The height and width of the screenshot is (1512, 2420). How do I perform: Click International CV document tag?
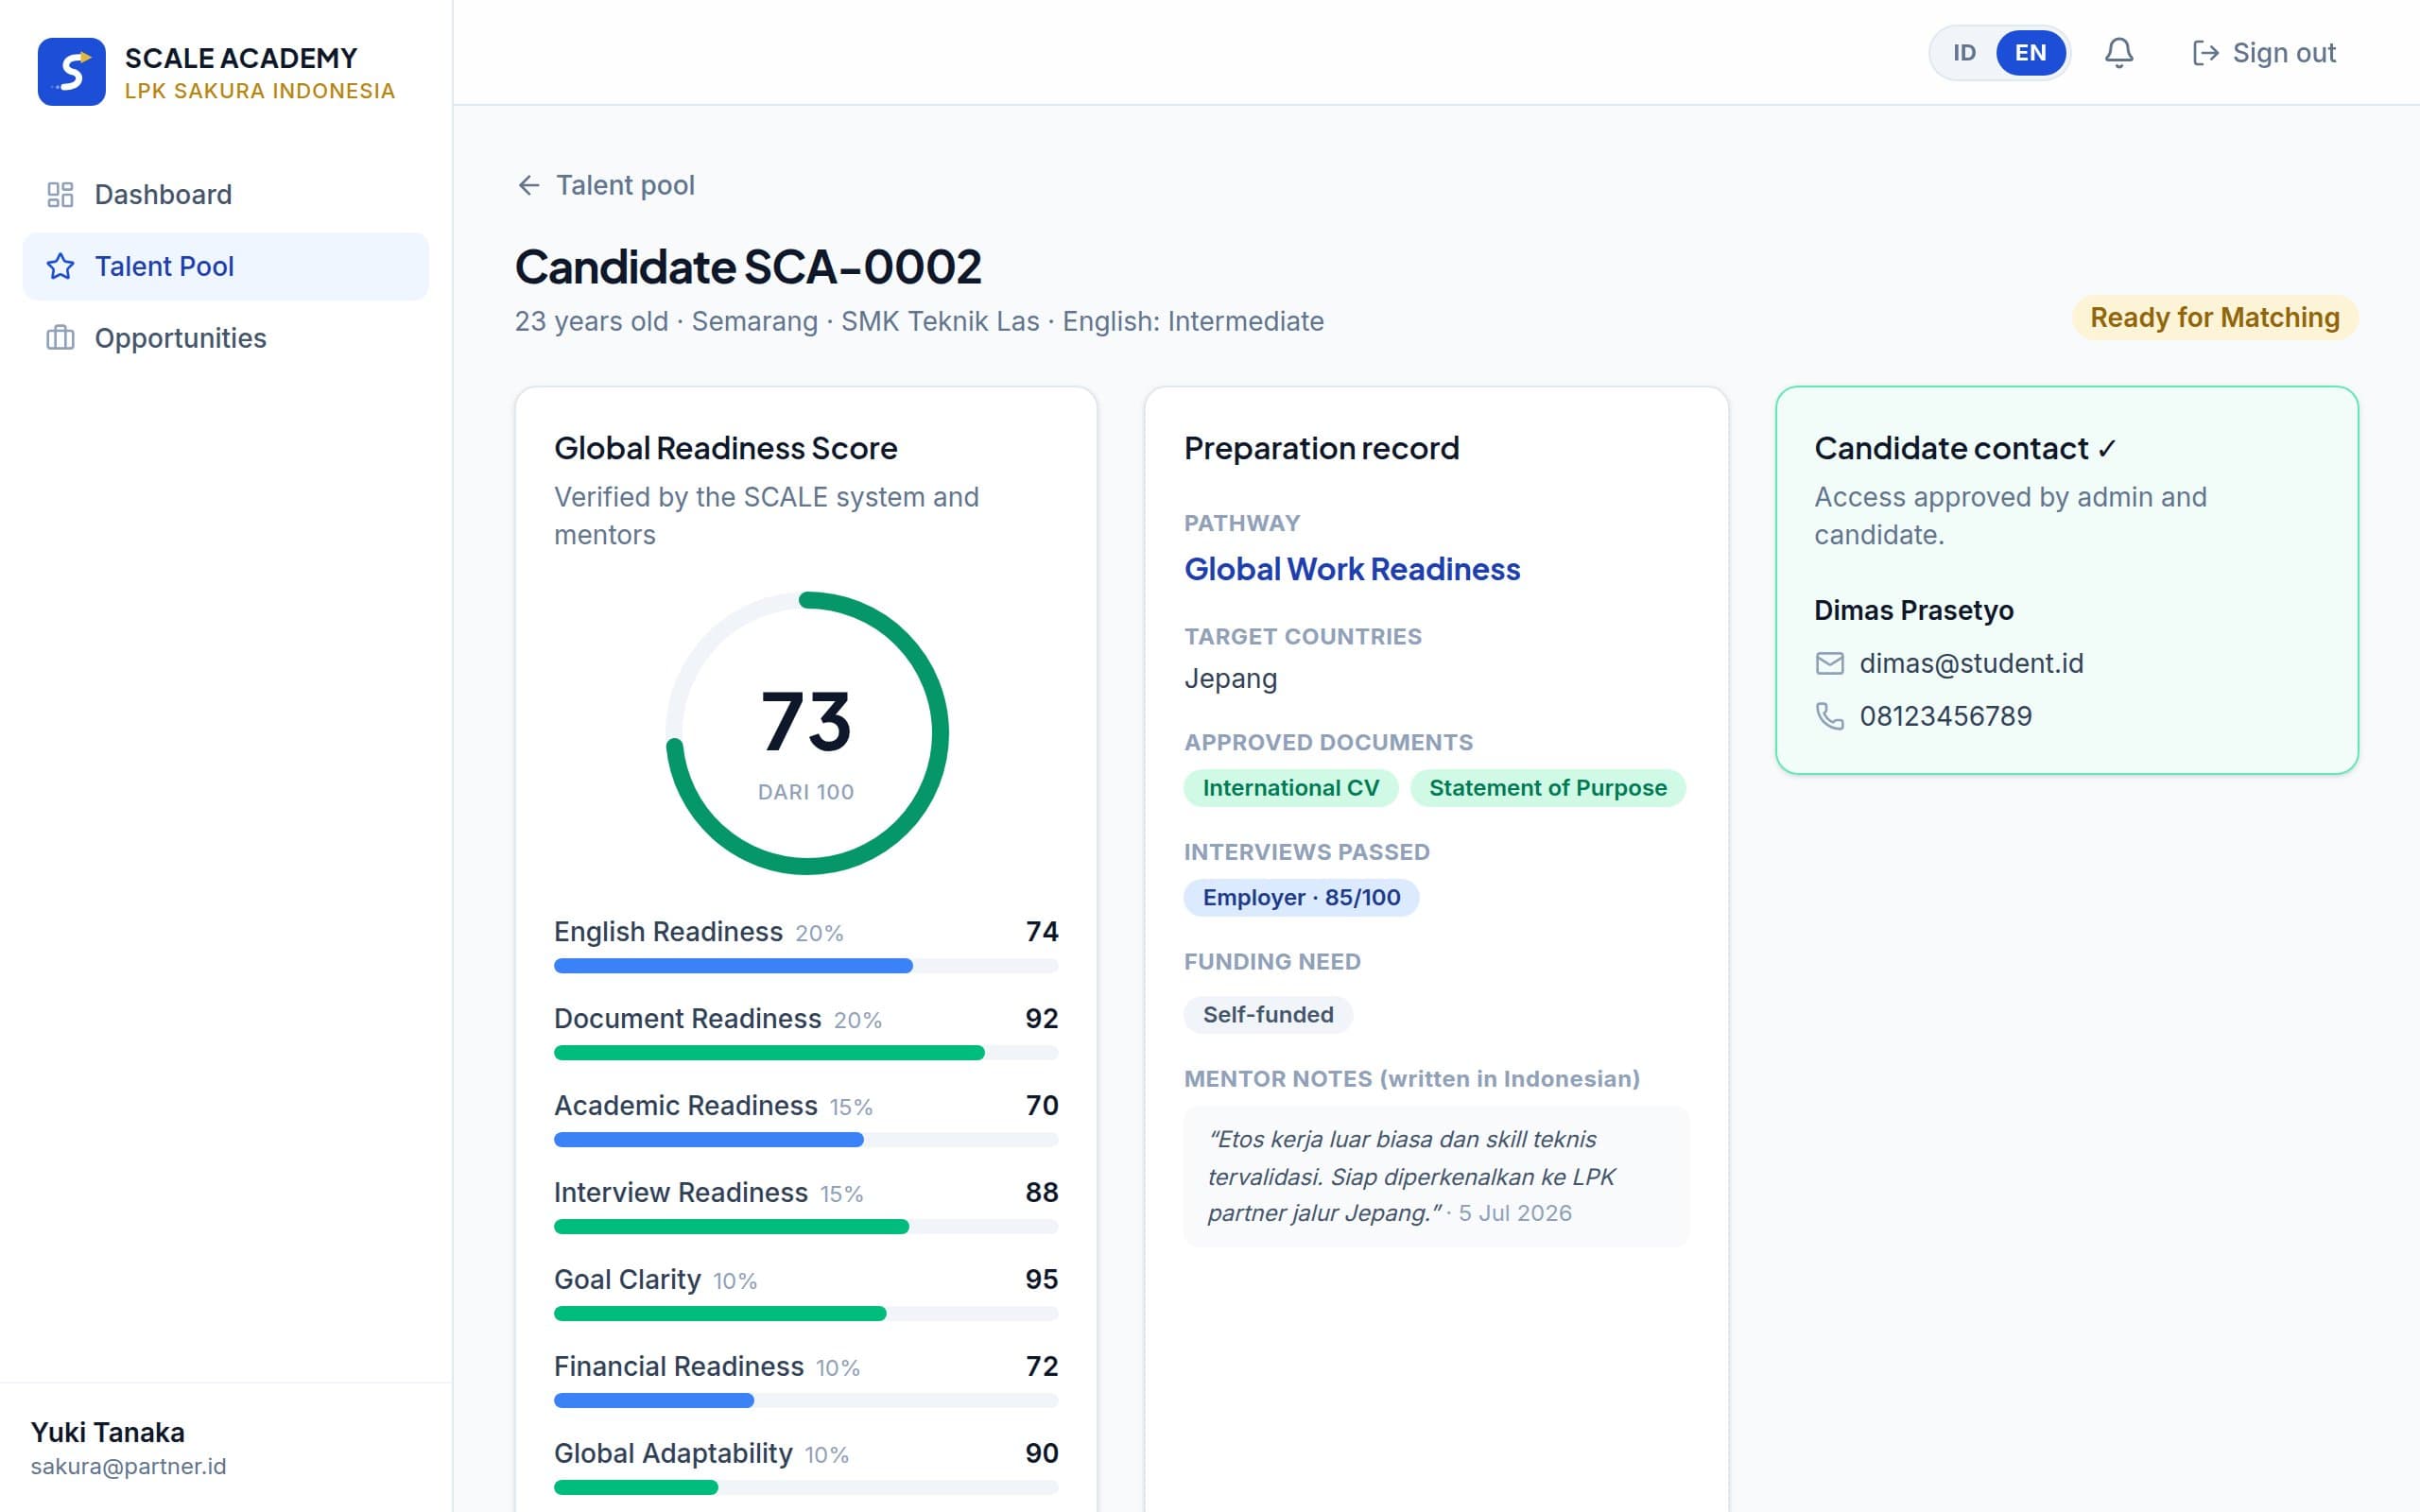(1290, 788)
